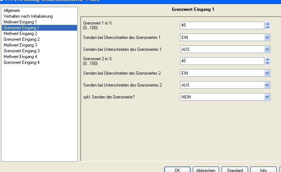Screen dimensions: 281x172
Task: Open Verhalten nach Initialisierung page
Action: [28, 16]
